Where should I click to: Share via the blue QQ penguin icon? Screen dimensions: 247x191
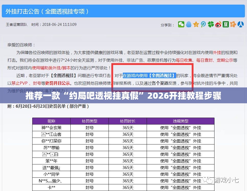click(x=189, y=24)
